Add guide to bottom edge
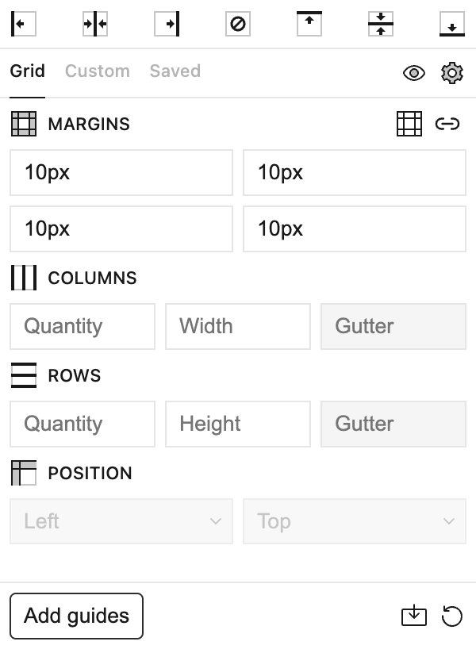This screenshot has height=649, width=476. [451, 24]
